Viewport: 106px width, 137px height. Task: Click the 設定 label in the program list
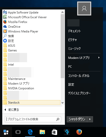pos(11,41)
